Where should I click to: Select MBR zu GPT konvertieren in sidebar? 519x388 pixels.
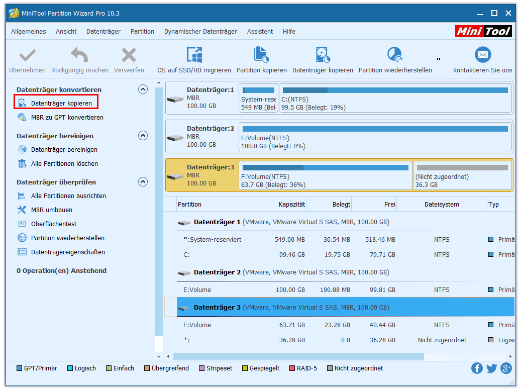point(67,118)
